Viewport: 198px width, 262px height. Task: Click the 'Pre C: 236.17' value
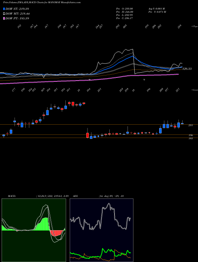[x=124, y=18]
